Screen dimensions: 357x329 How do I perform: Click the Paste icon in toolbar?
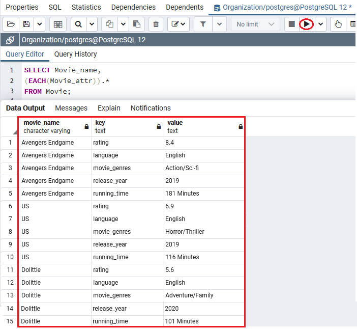pyautogui.click(x=137, y=24)
